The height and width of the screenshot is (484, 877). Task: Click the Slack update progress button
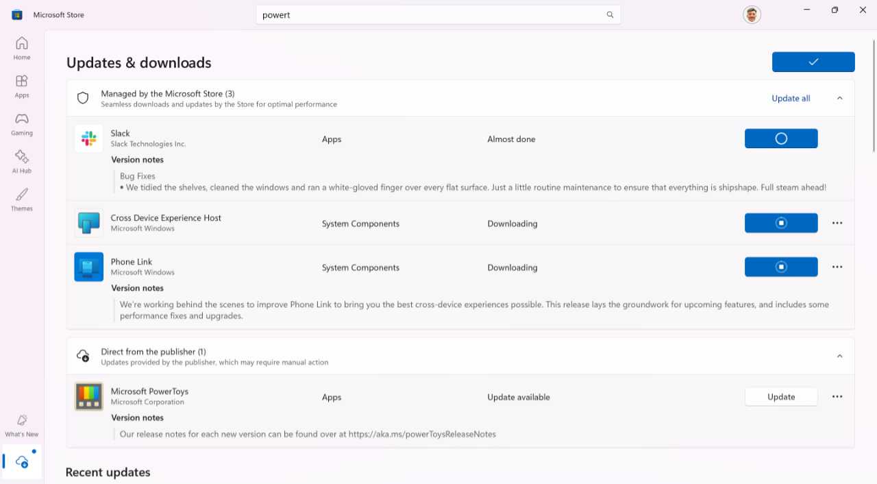tap(780, 138)
